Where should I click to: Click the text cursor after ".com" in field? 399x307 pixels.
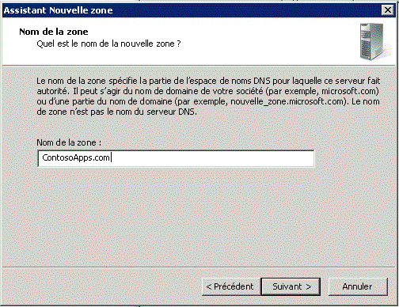coord(112,157)
